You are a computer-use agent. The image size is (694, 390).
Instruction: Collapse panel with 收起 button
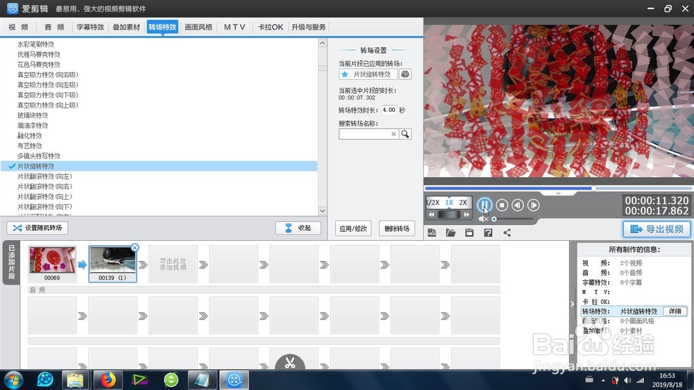point(298,228)
